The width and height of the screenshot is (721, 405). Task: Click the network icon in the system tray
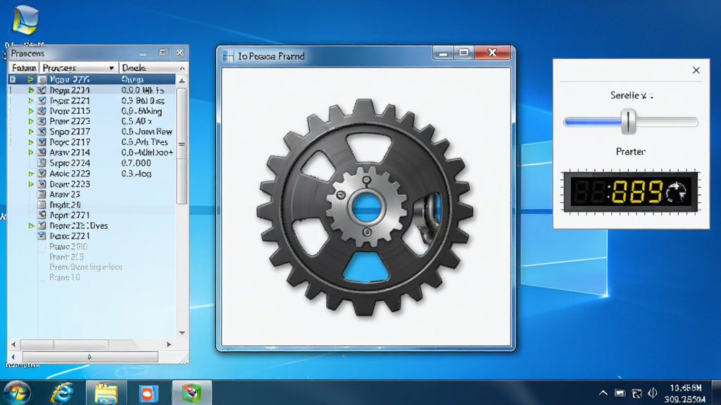click(637, 394)
